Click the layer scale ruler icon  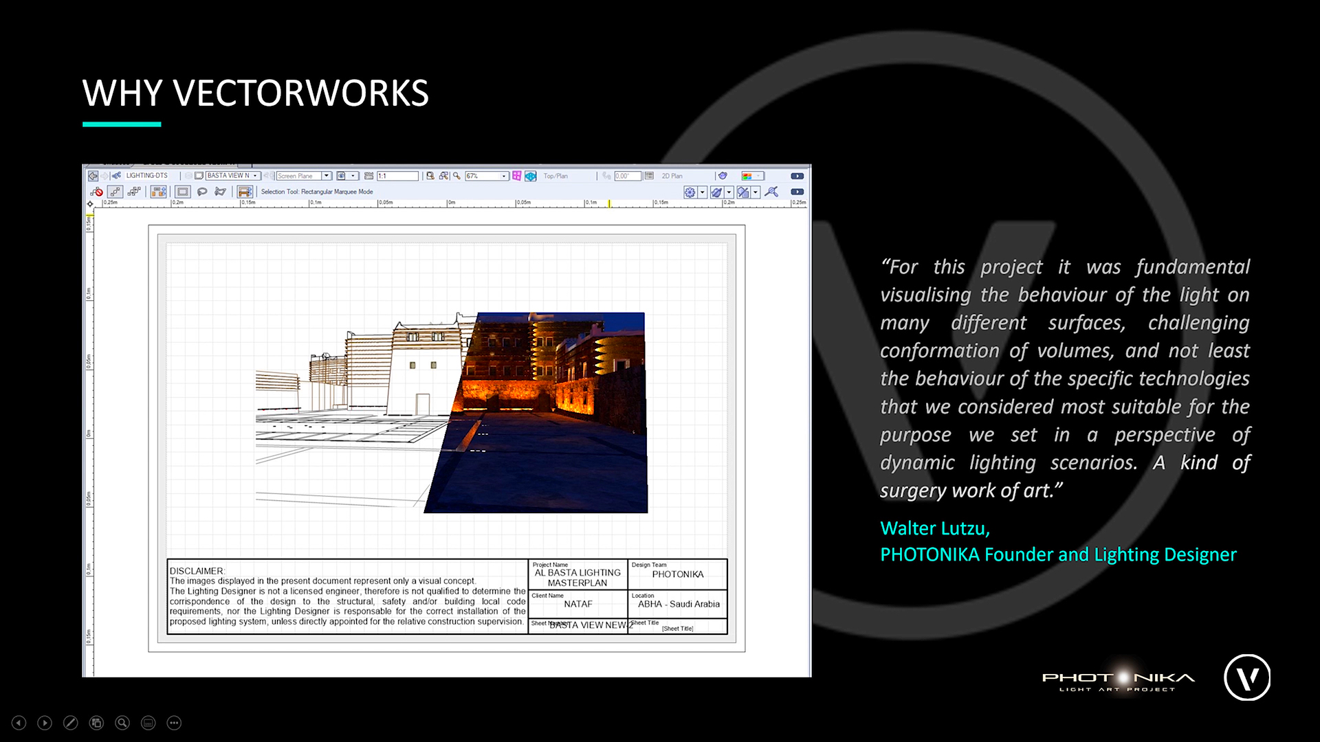(x=368, y=176)
